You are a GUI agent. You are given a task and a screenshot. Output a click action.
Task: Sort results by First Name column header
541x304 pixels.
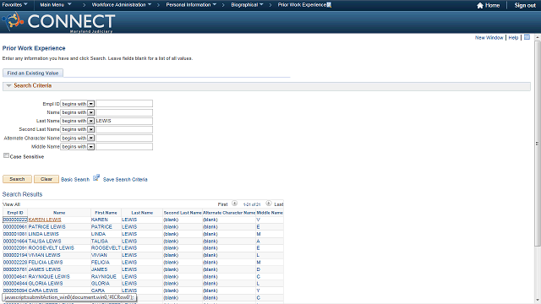106,213
